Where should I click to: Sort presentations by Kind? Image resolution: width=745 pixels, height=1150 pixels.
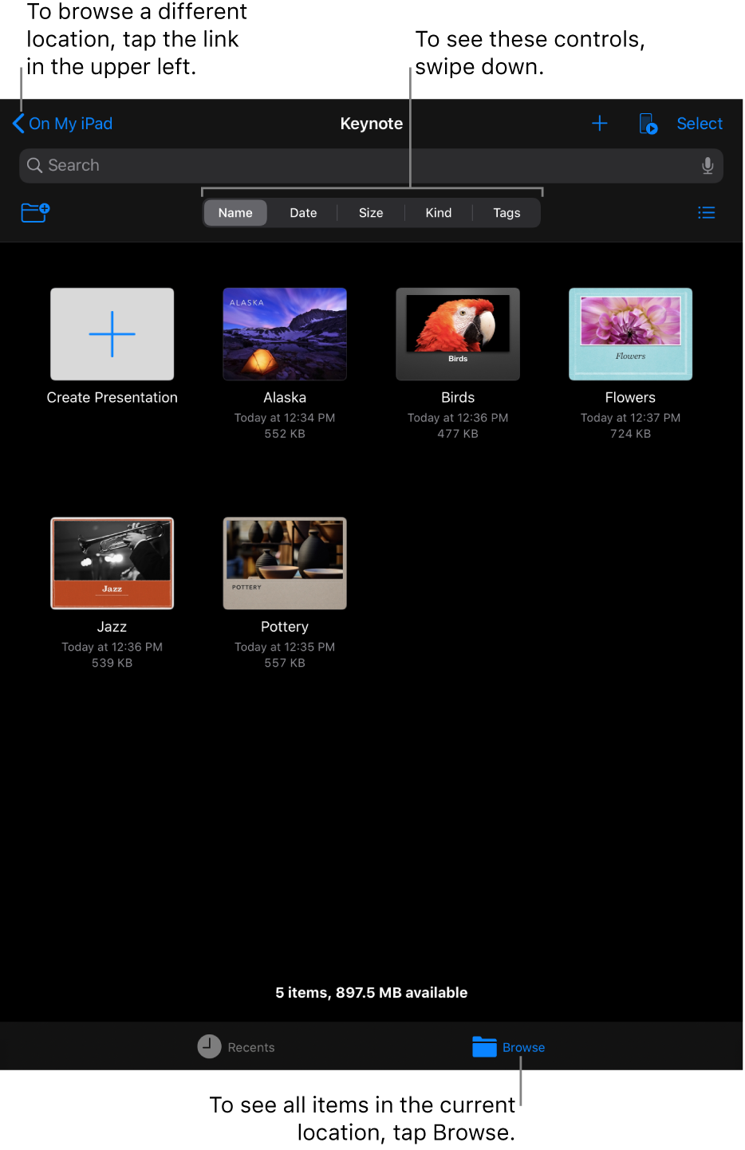coord(439,213)
